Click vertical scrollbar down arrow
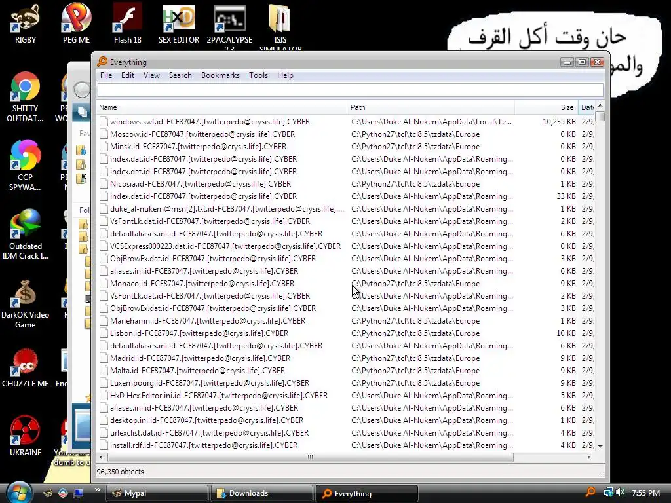The height and width of the screenshot is (503, 671). coord(600,446)
